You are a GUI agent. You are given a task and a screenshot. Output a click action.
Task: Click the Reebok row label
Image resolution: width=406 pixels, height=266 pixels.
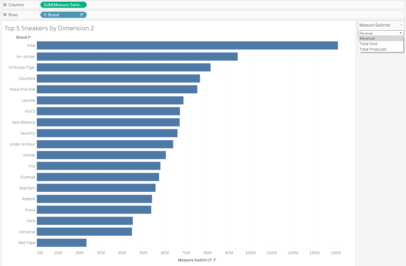[29, 199]
